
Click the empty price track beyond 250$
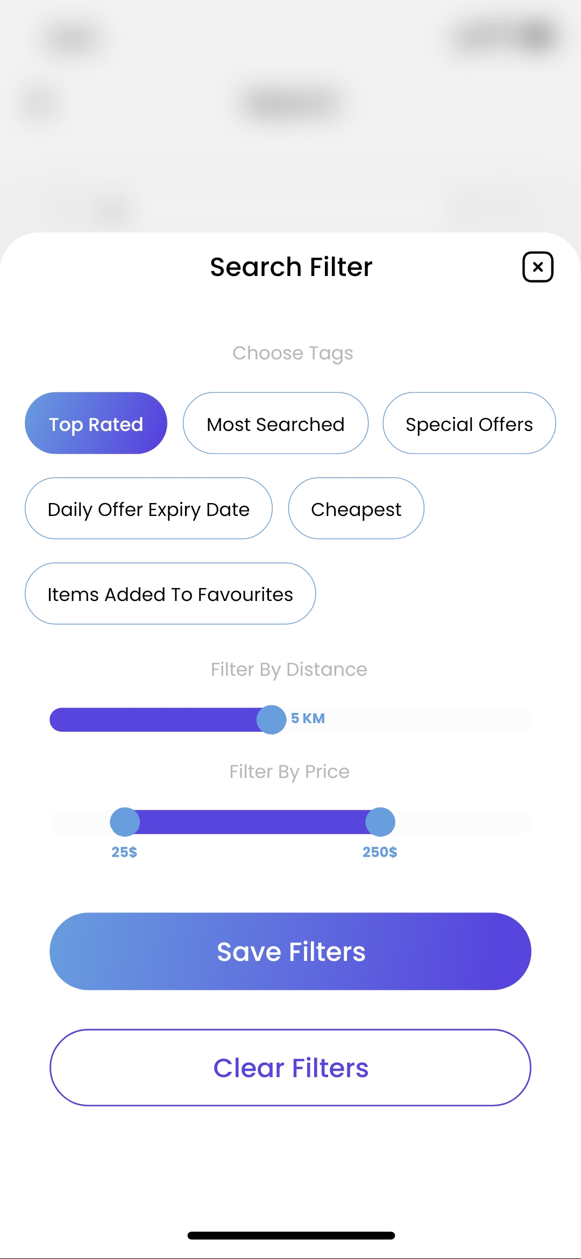click(463, 822)
